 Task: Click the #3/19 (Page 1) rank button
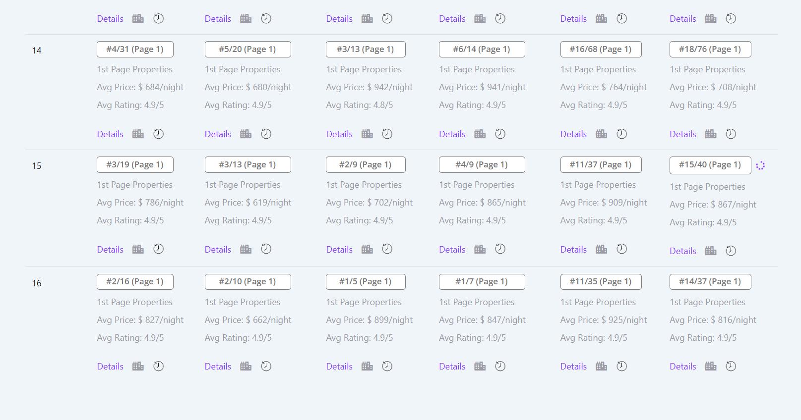pos(135,164)
